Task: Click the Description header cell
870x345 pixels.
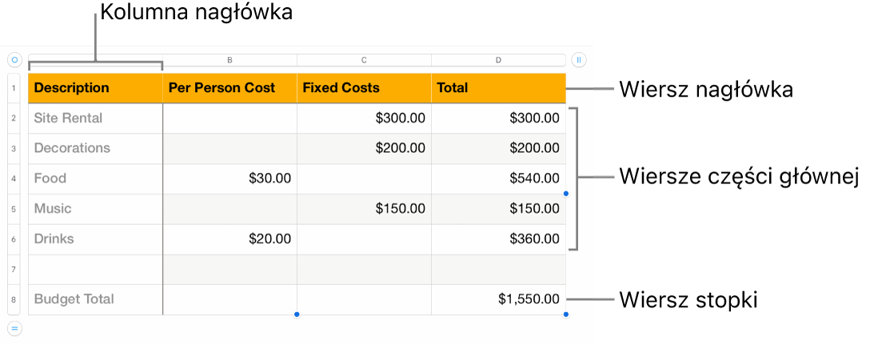Action: [x=95, y=88]
